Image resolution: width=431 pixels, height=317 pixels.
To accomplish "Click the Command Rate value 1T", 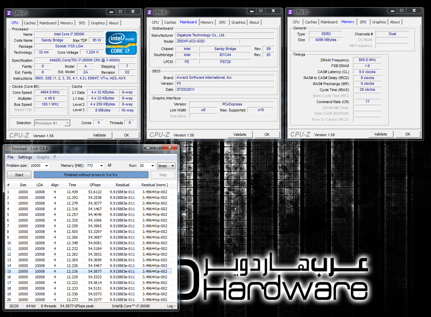I will (367, 101).
